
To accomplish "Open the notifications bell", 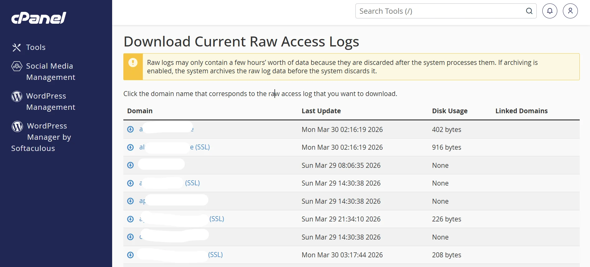I will click(x=550, y=11).
